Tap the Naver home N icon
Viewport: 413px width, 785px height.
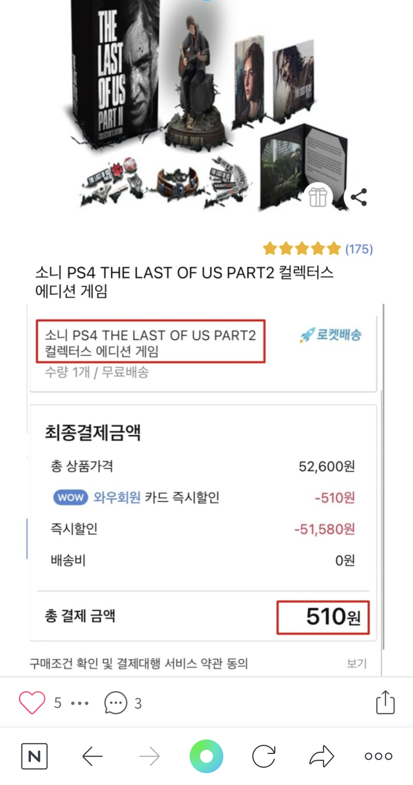click(x=34, y=756)
